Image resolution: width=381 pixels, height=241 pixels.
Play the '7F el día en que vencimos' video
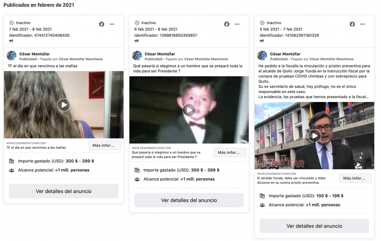[x=64, y=105]
